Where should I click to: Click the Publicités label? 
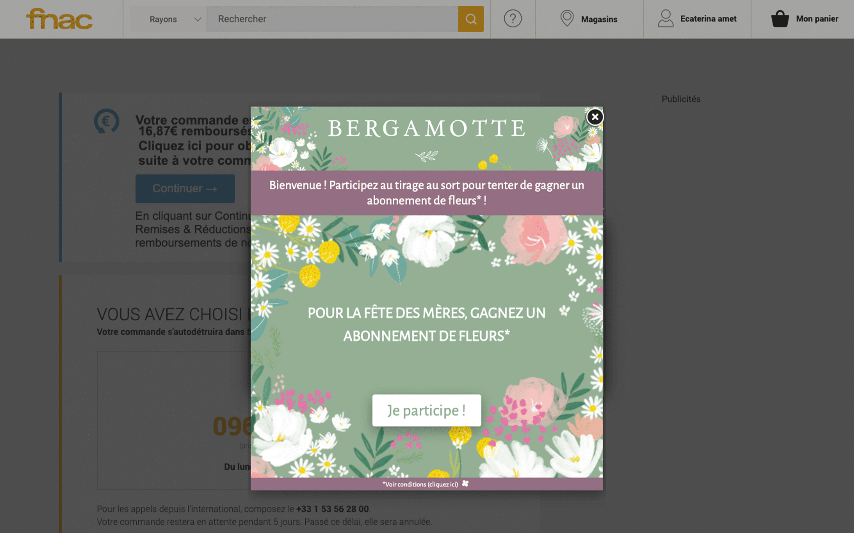tap(681, 99)
